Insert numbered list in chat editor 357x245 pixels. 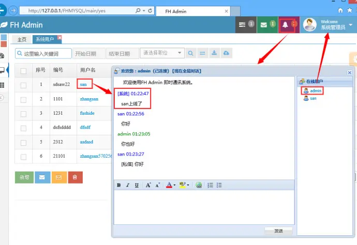210,185
